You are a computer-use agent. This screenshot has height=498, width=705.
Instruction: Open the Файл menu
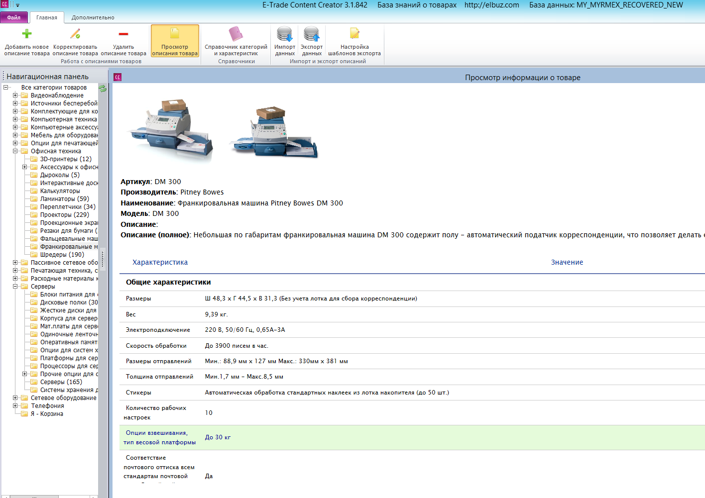(x=14, y=17)
